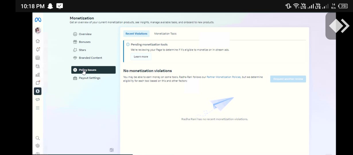Screen dimensions: 353x155
Task: Open the Radha Rani profile avatar
Action: pos(38,30)
